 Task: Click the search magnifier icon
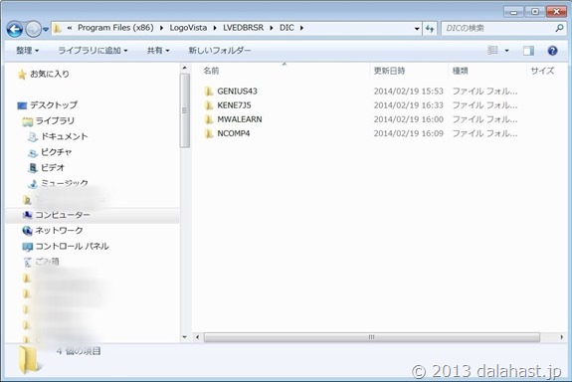(x=559, y=28)
